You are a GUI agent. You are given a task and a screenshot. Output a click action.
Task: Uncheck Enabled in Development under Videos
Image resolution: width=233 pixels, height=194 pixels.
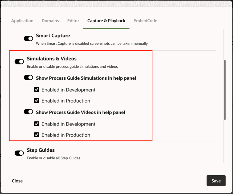point(36,124)
